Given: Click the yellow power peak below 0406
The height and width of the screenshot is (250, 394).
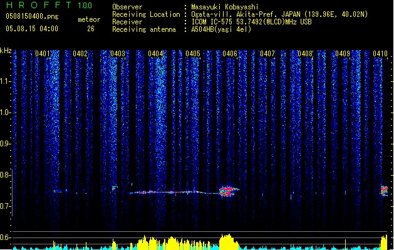Looking at the screenshot, I should pyautogui.click(x=229, y=241).
